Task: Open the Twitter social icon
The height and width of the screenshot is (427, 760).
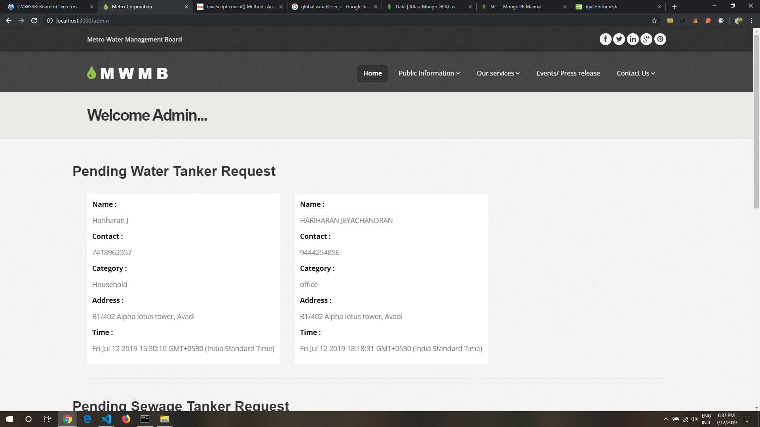Action: click(x=619, y=39)
